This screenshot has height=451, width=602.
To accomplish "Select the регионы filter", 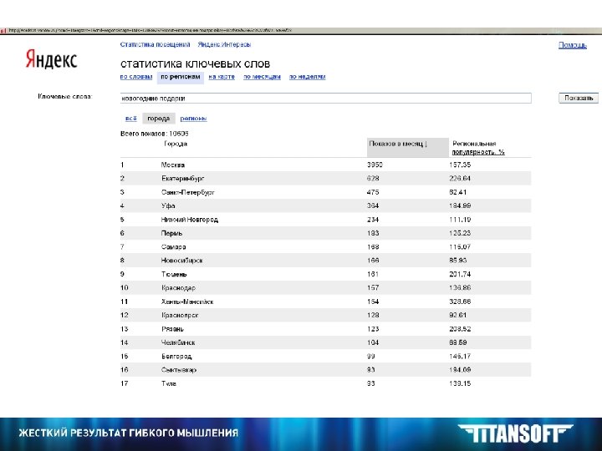I will point(193,119).
